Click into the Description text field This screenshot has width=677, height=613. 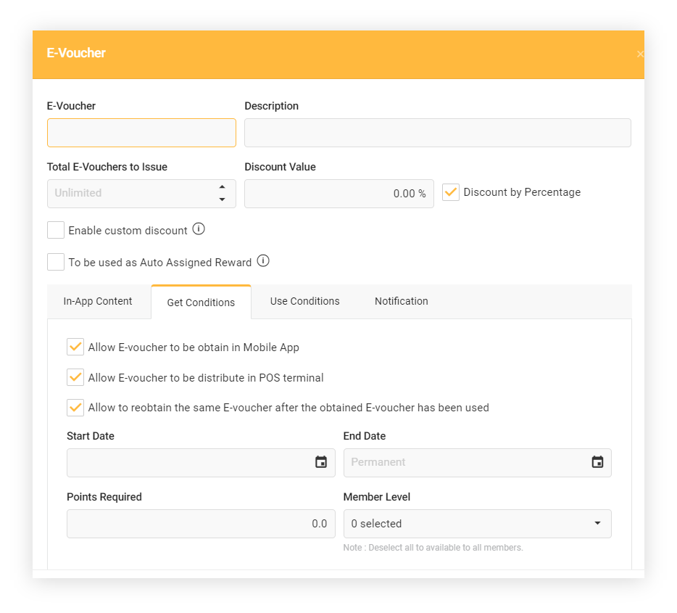[x=437, y=133]
